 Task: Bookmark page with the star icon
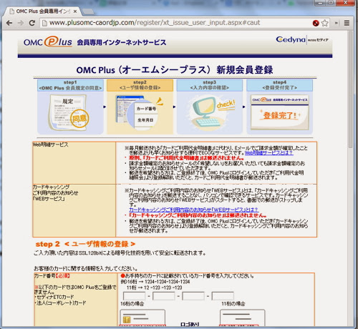[324, 23]
